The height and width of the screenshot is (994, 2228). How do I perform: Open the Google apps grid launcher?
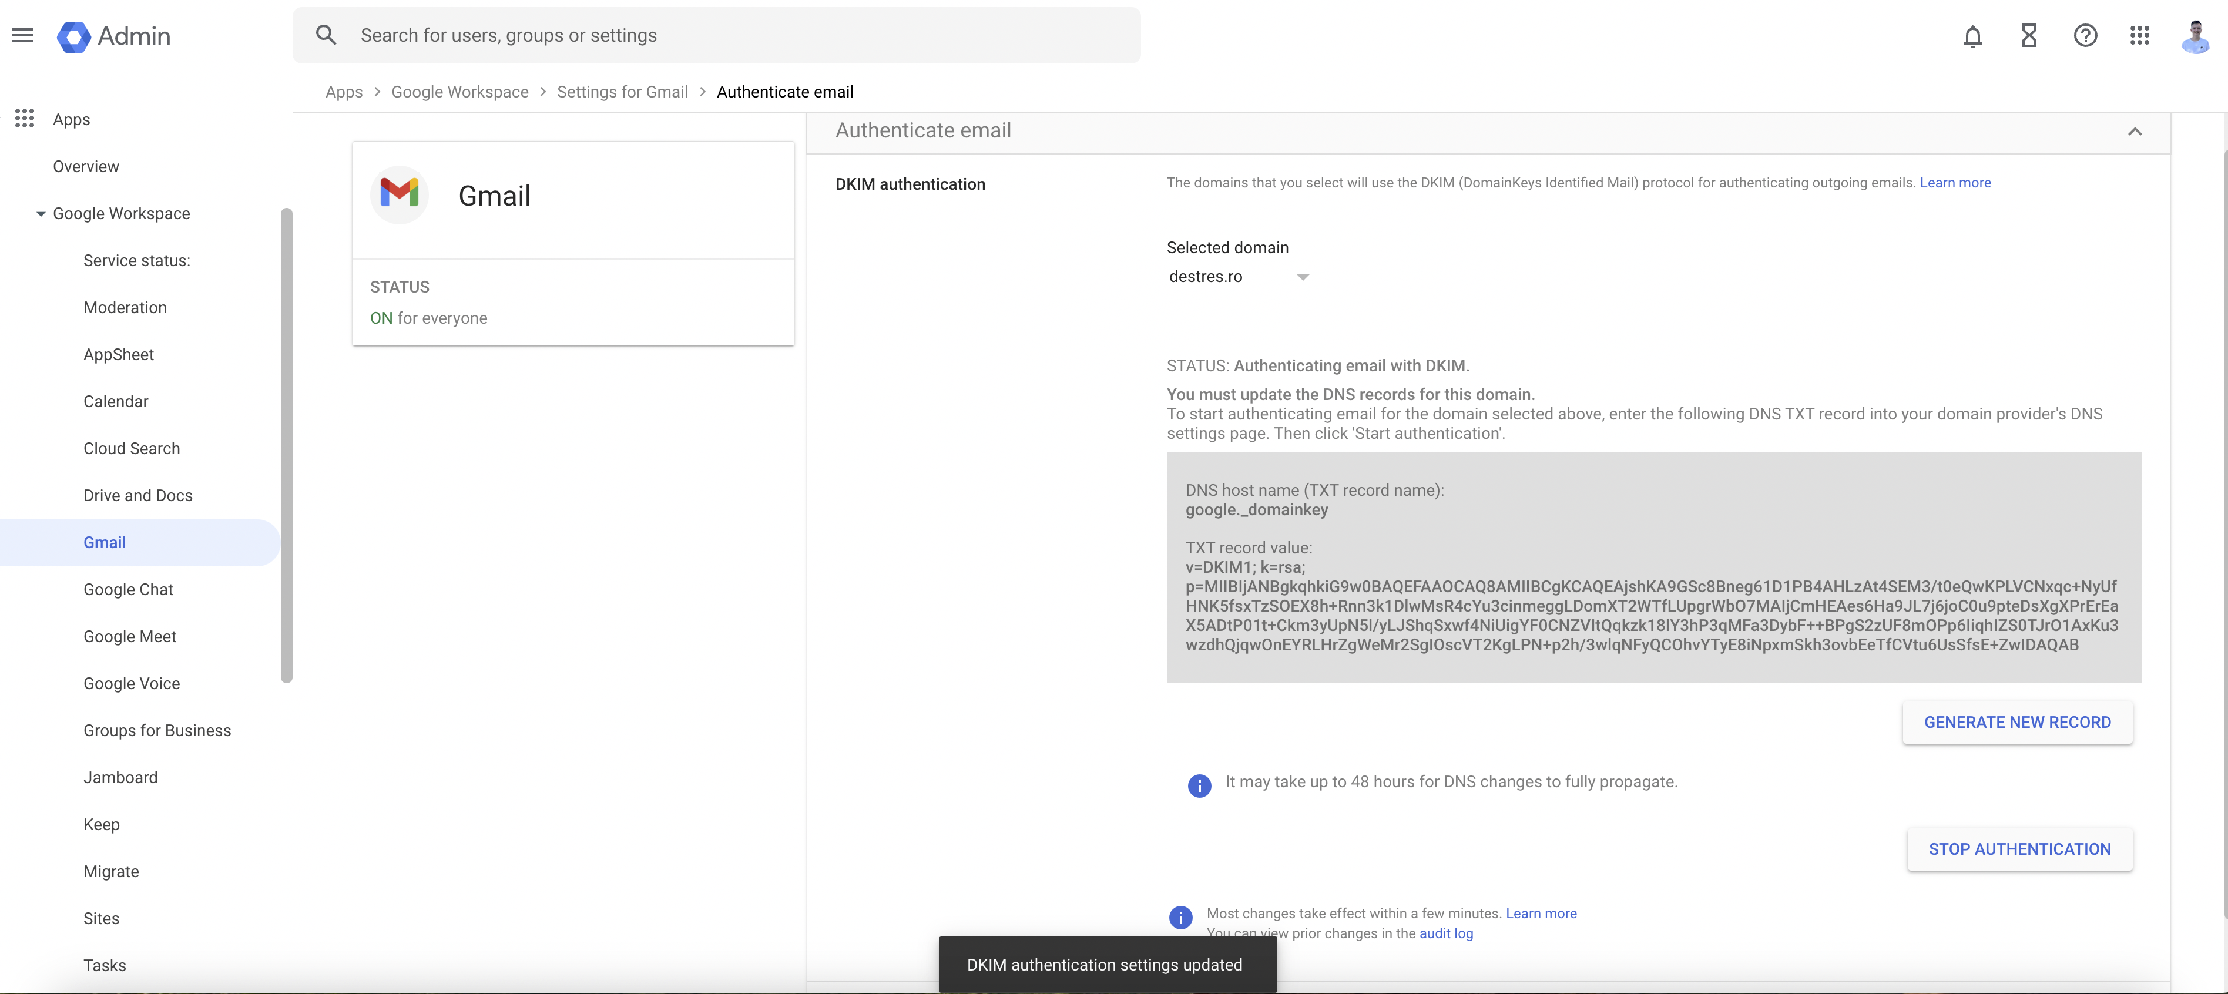tap(2140, 35)
